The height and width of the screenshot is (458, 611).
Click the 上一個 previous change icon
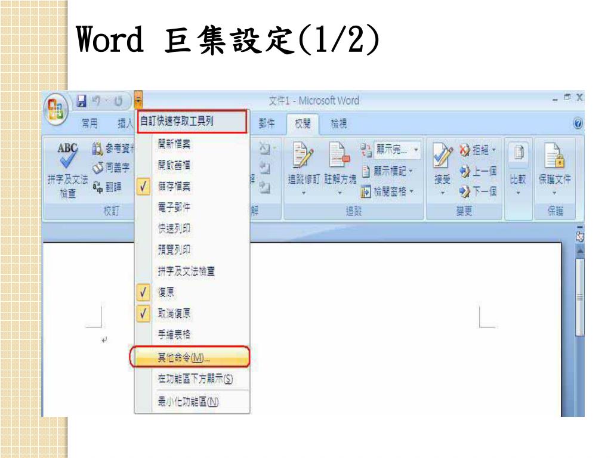pyautogui.click(x=464, y=171)
